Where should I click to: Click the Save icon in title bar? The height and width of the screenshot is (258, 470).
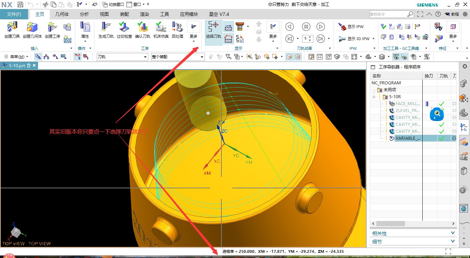[20, 4]
